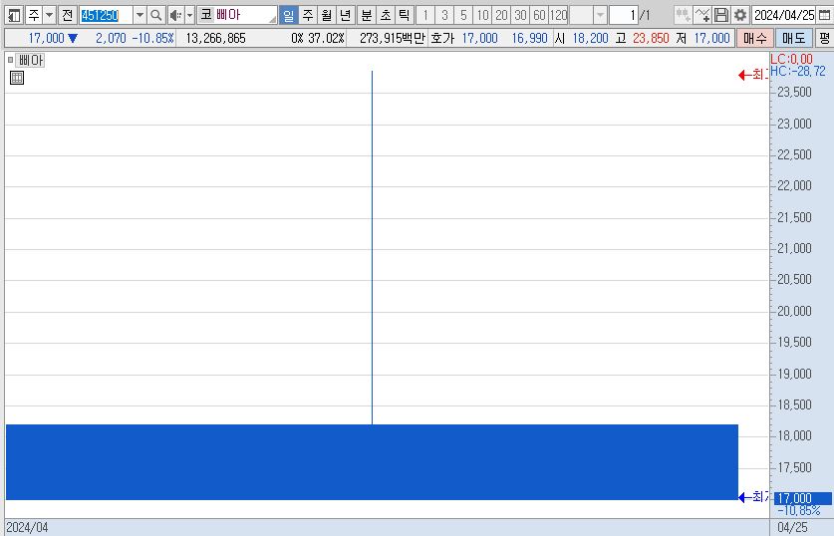Open stock search with magnifier icon
This screenshot has height=536, width=834.
(155, 15)
